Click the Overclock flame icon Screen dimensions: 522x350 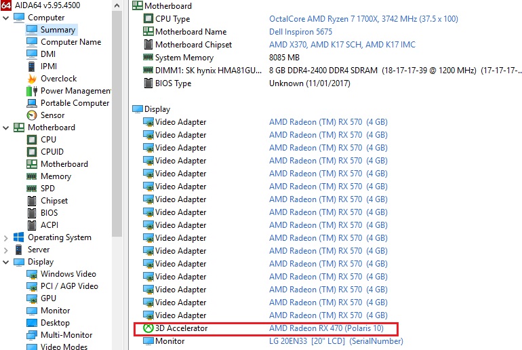point(32,79)
